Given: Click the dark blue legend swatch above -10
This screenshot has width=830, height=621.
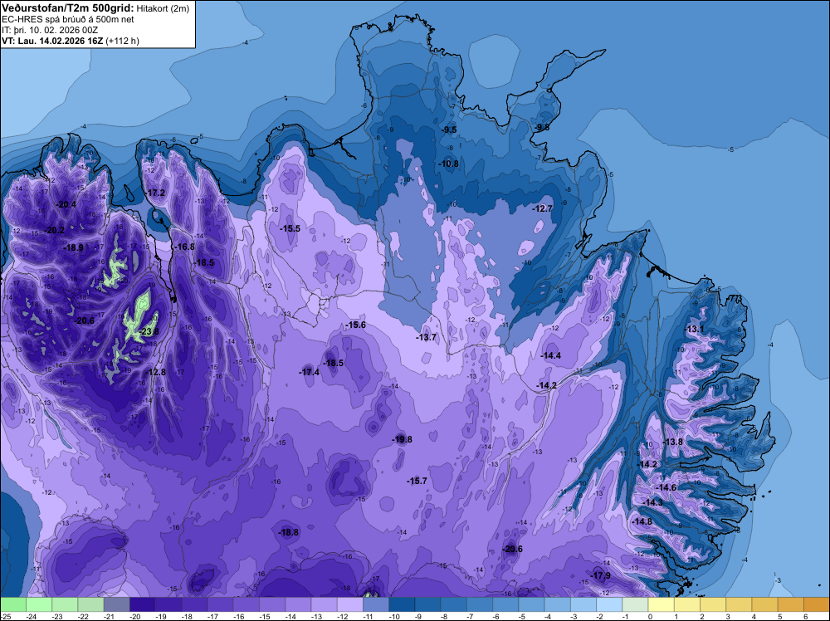Looking at the screenshot, I should [403, 604].
